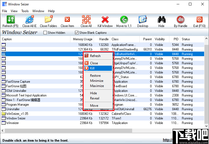This screenshot has width=209, height=144.
Task: Enable the Show Hidden checkbox
Action: tap(45, 33)
